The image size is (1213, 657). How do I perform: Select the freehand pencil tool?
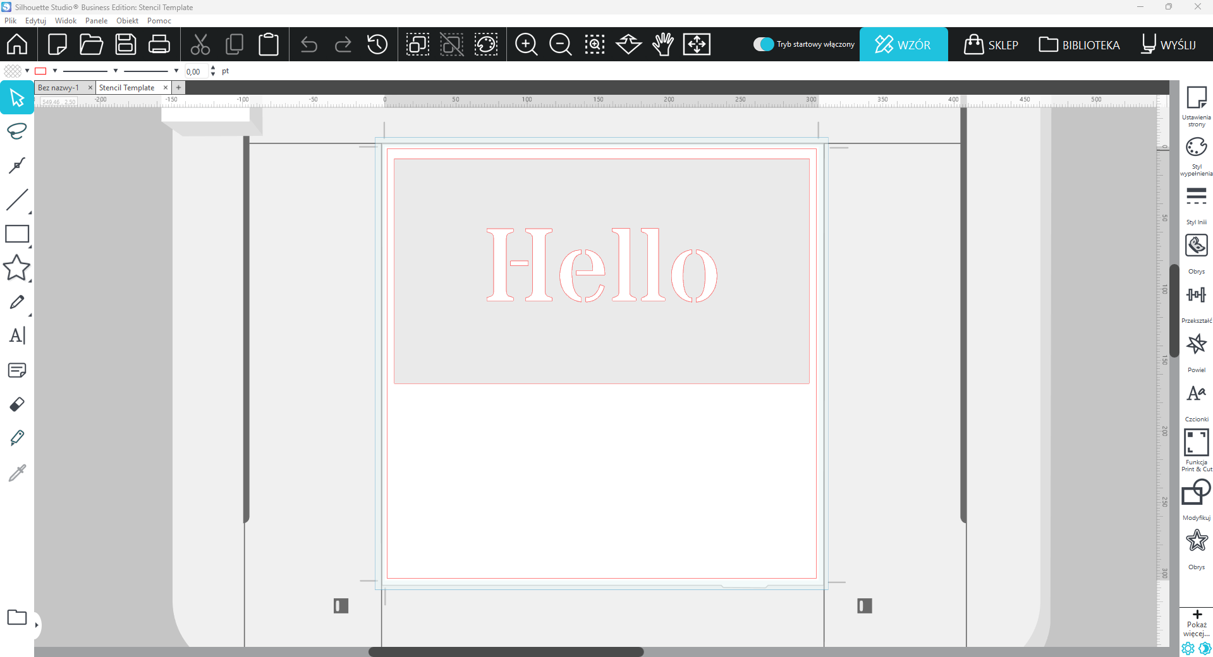tap(17, 302)
